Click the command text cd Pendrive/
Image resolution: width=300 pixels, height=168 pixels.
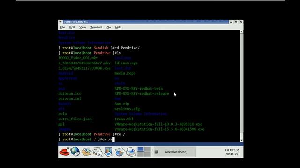pos(127,48)
